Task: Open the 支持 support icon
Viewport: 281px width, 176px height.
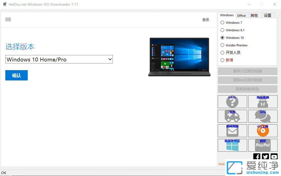Action: [232, 116]
